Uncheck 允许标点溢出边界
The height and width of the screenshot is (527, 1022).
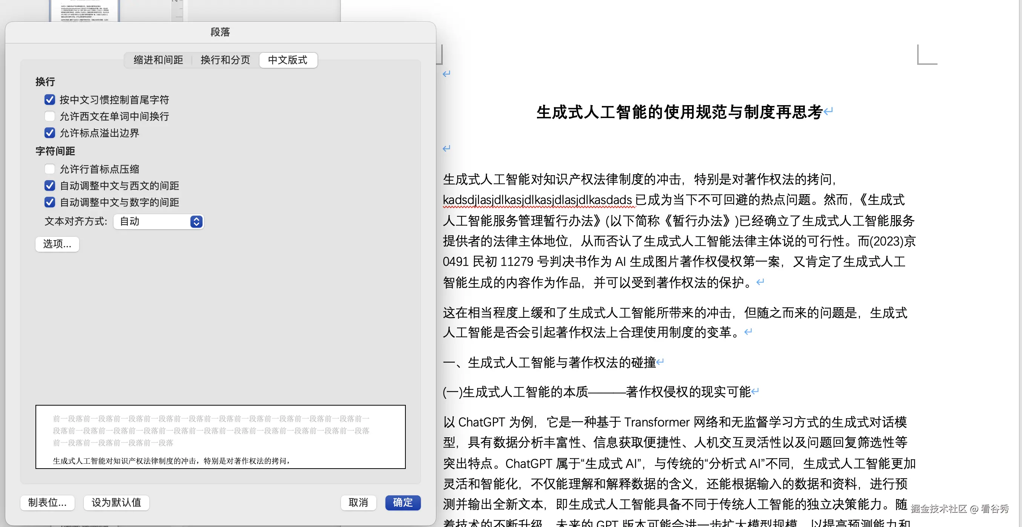50,133
